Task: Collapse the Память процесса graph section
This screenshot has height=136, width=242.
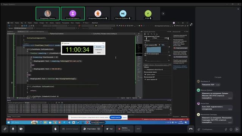Action: pyautogui.click(x=144, y=45)
